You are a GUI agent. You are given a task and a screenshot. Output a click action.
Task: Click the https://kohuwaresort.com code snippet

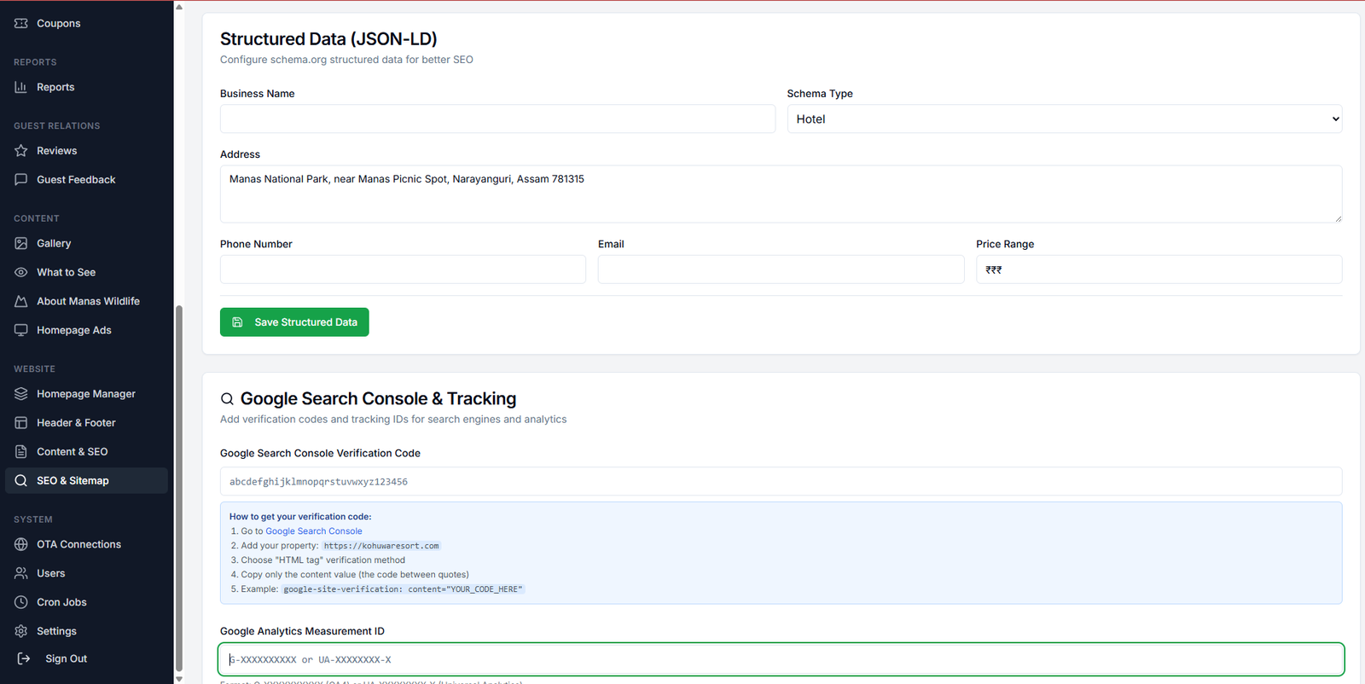[x=381, y=546]
